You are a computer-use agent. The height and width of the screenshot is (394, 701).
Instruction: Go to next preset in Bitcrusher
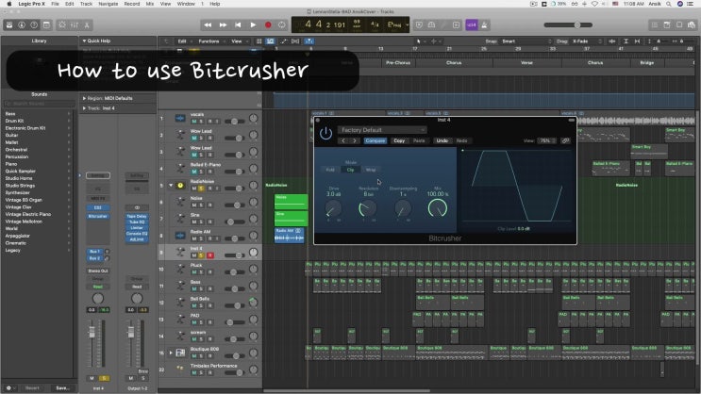(355, 140)
